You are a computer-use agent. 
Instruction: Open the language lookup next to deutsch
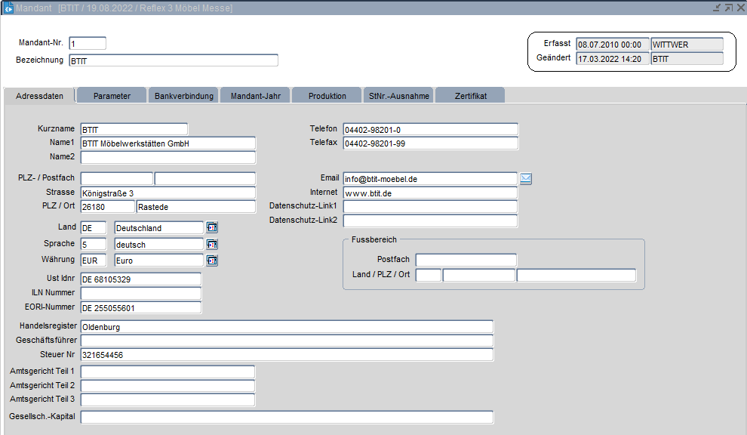point(212,244)
